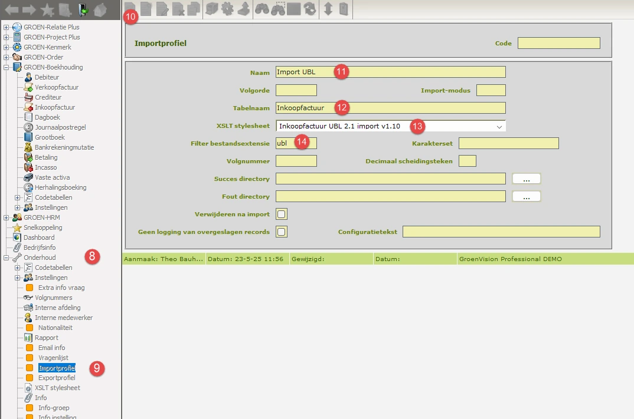Click the back arrow navigation icon
Viewport: 634px width, 419px height.
tap(12, 10)
